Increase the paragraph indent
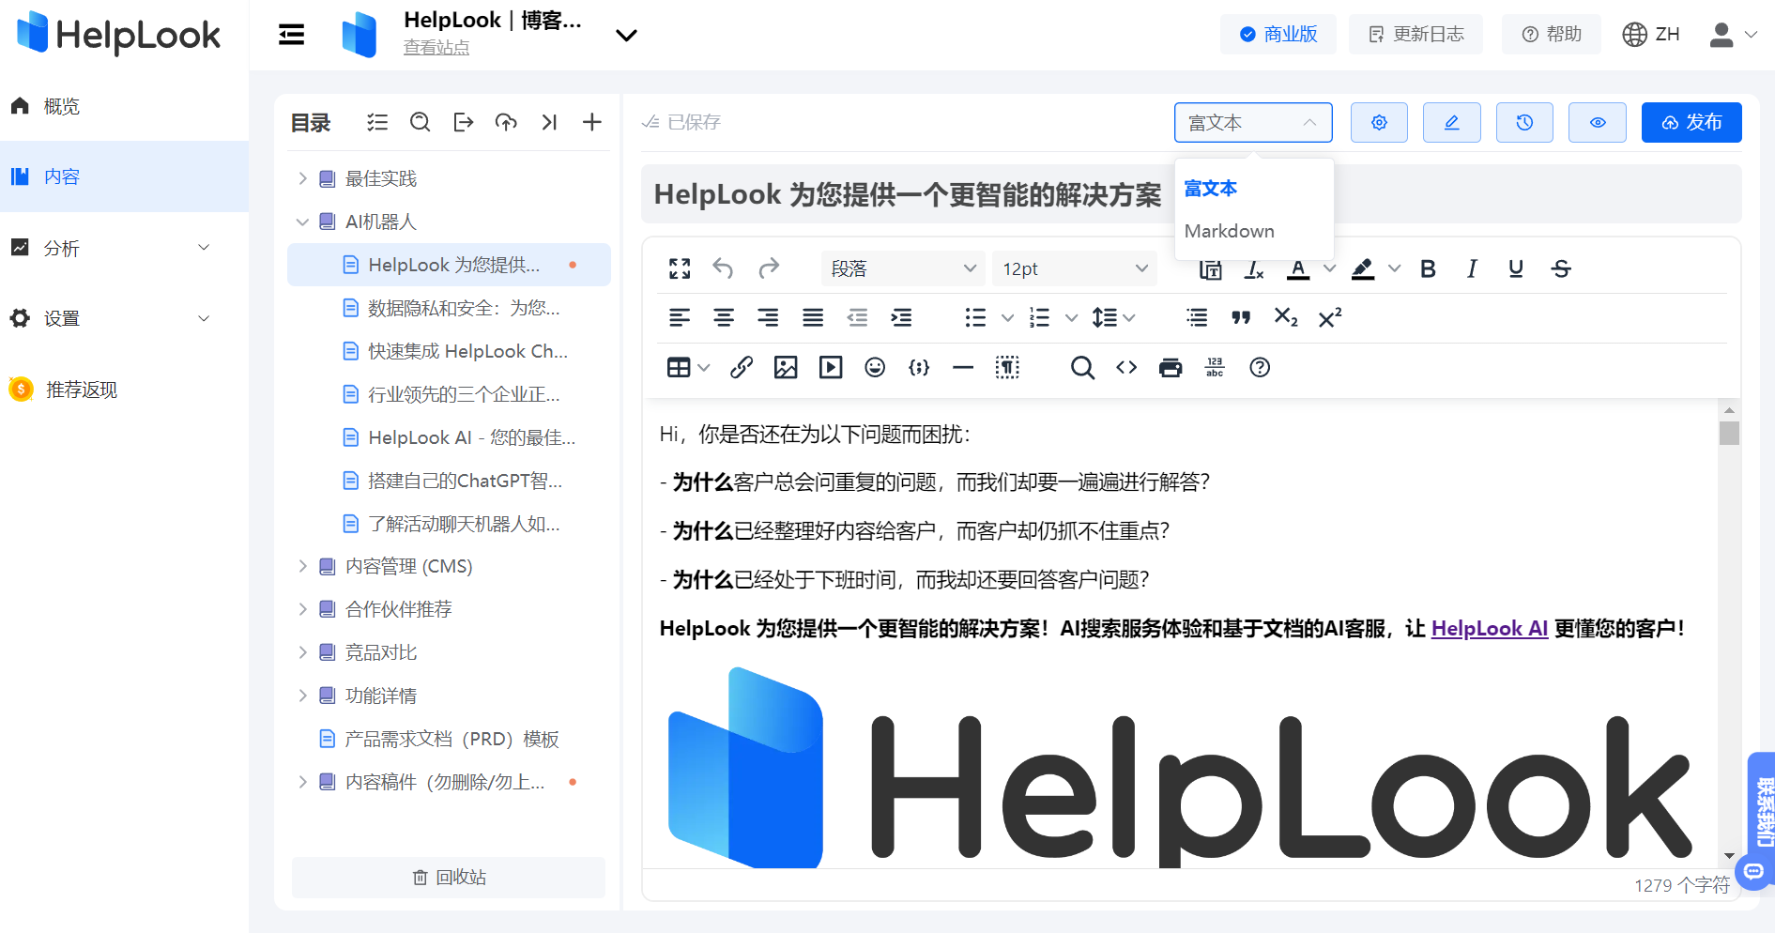This screenshot has height=933, width=1775. pos(901,318)
